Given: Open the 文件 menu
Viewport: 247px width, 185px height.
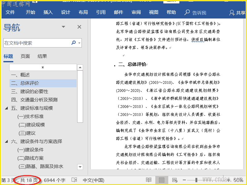Looking at the screenshot, I should coord(10,12).
